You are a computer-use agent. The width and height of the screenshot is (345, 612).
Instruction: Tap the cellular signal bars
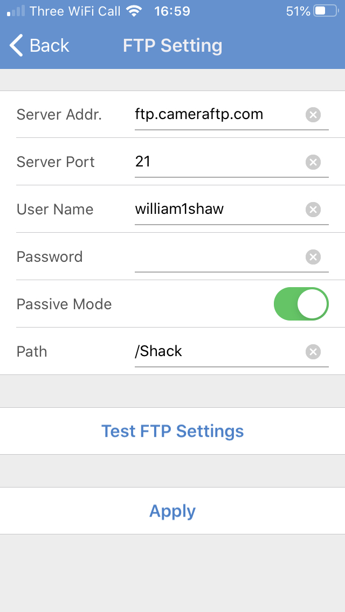click(x=16, y=11)
